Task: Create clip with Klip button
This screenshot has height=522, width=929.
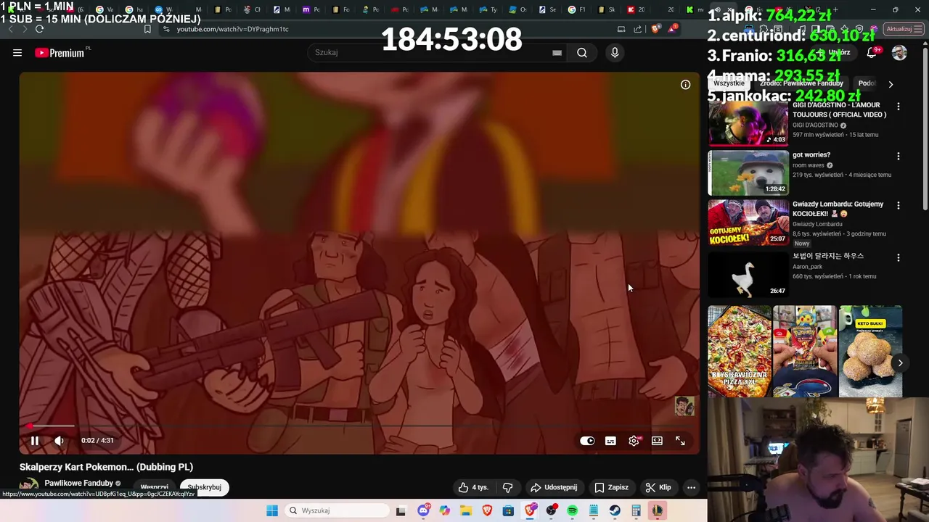Action: pyautogui.click(x=658, y=487)
